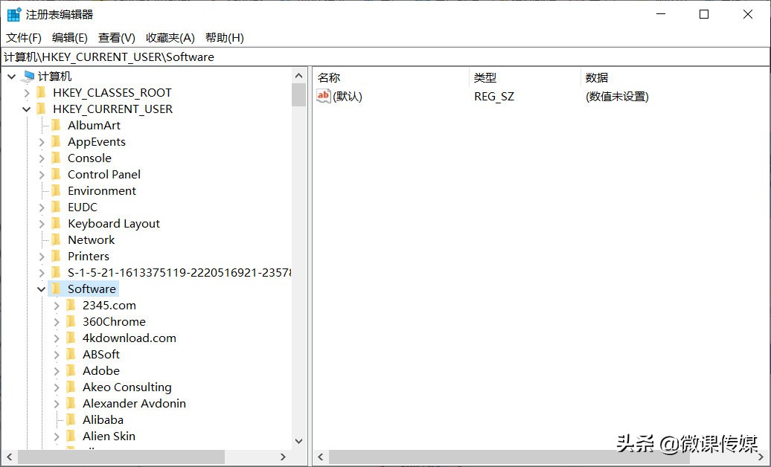Expand the Printers key
Viewport: 771px width, 467px height.
[x=42, y=256]
